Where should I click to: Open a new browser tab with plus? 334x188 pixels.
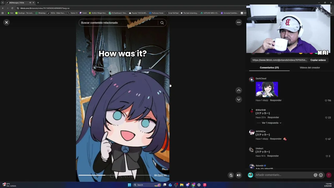pos(38,3)
